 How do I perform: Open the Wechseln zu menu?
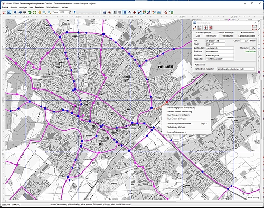click(53, 7)
